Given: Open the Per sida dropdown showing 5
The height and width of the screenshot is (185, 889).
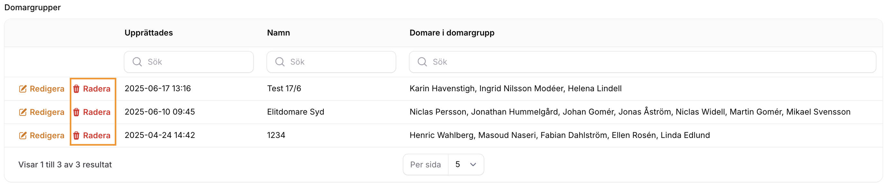Looking at the screenshot, I should click(466, 165).
